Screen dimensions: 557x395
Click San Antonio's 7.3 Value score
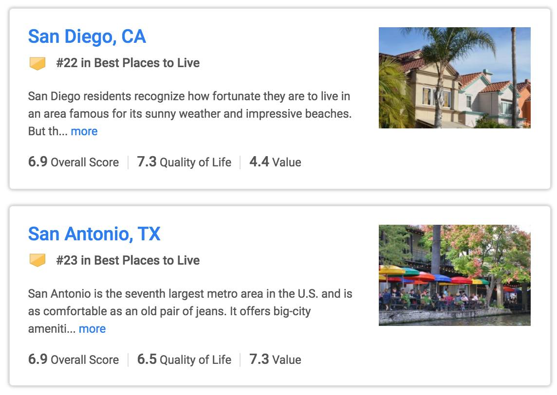[x=275, y=359]
